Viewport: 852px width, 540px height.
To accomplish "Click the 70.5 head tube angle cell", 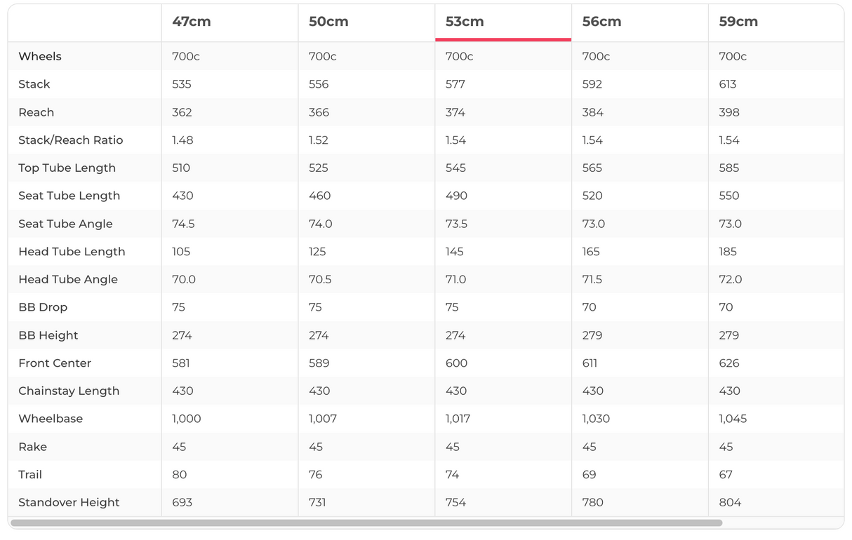I will [320, 280].
